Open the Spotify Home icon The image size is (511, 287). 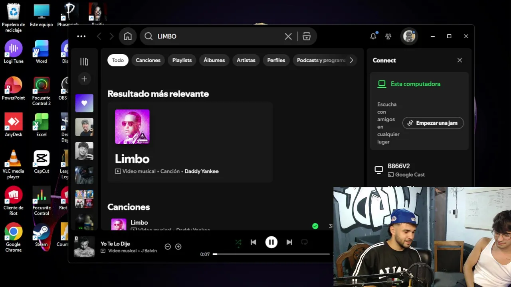(128, 36)
